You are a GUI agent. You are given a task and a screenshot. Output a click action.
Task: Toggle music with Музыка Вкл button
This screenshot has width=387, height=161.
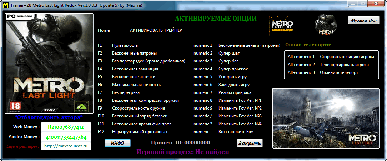coord(363,20)
